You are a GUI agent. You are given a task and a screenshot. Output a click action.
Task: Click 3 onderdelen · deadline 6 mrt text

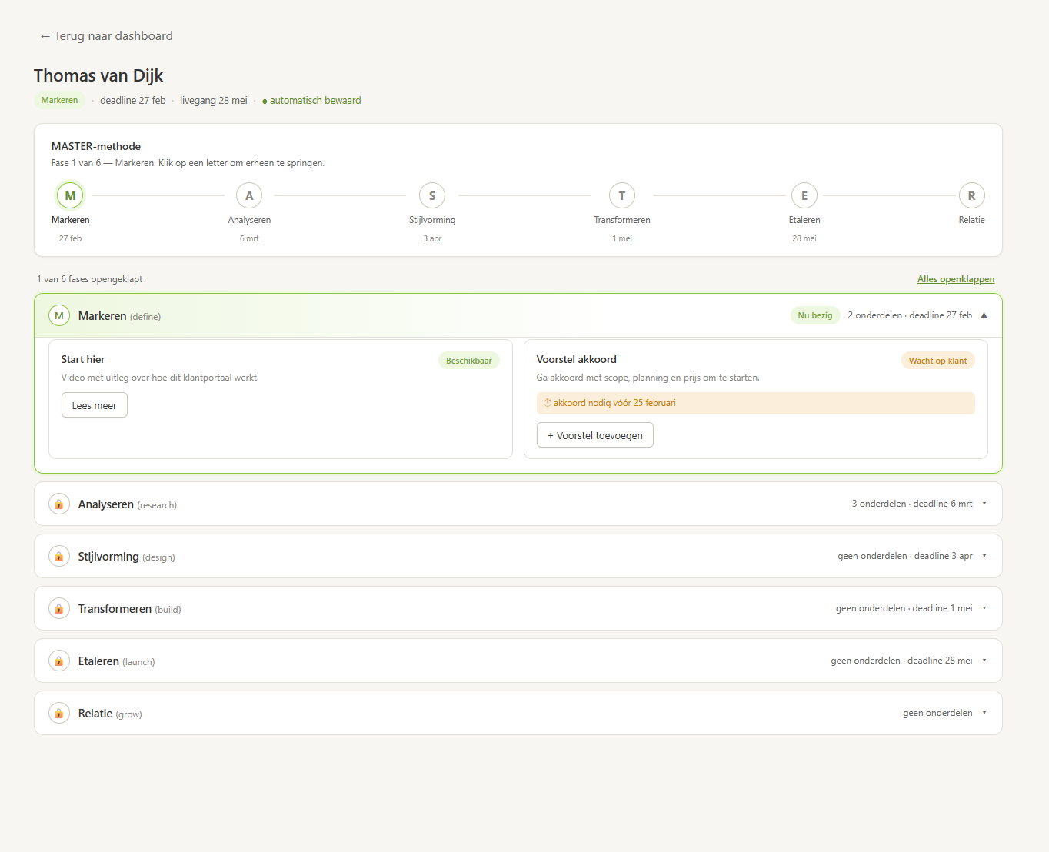[x=912, y=504]
